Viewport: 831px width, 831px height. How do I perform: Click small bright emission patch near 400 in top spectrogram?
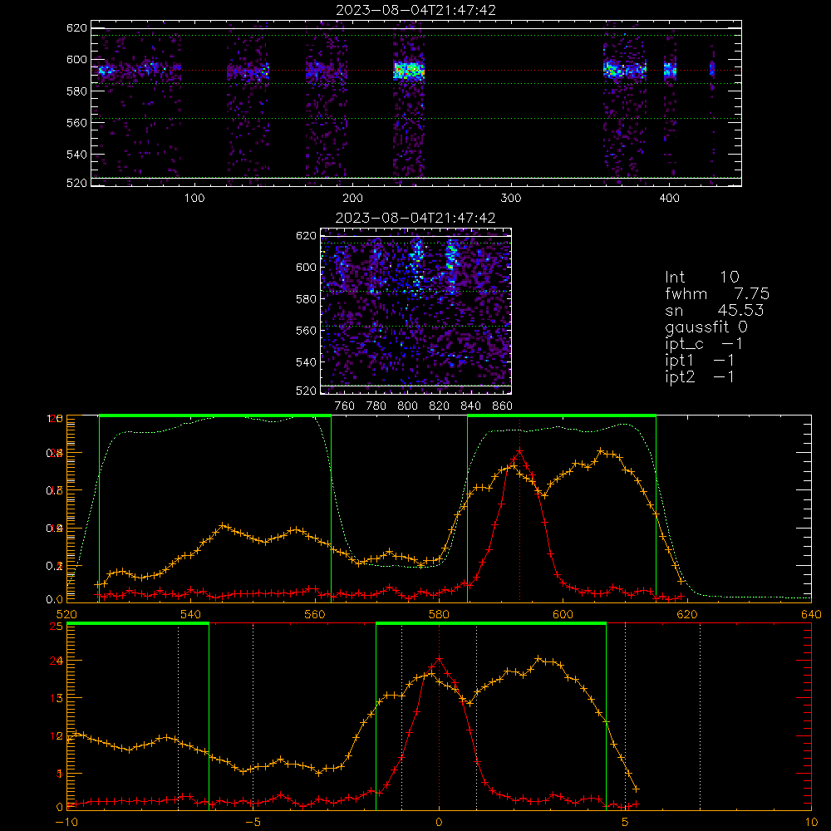pyautogui.click(x=671, y=70)
